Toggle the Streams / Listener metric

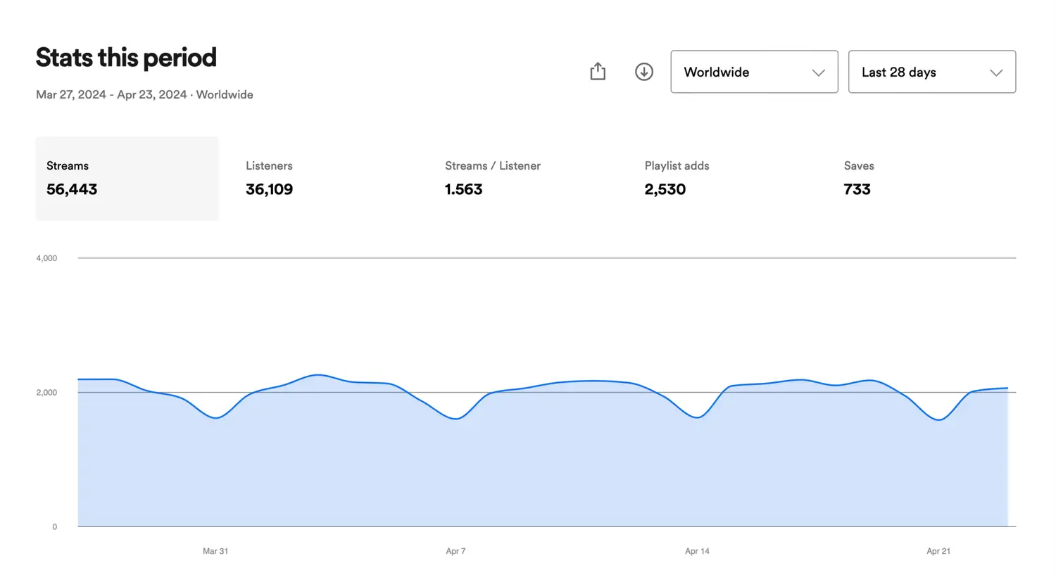[x=492, y=178]
